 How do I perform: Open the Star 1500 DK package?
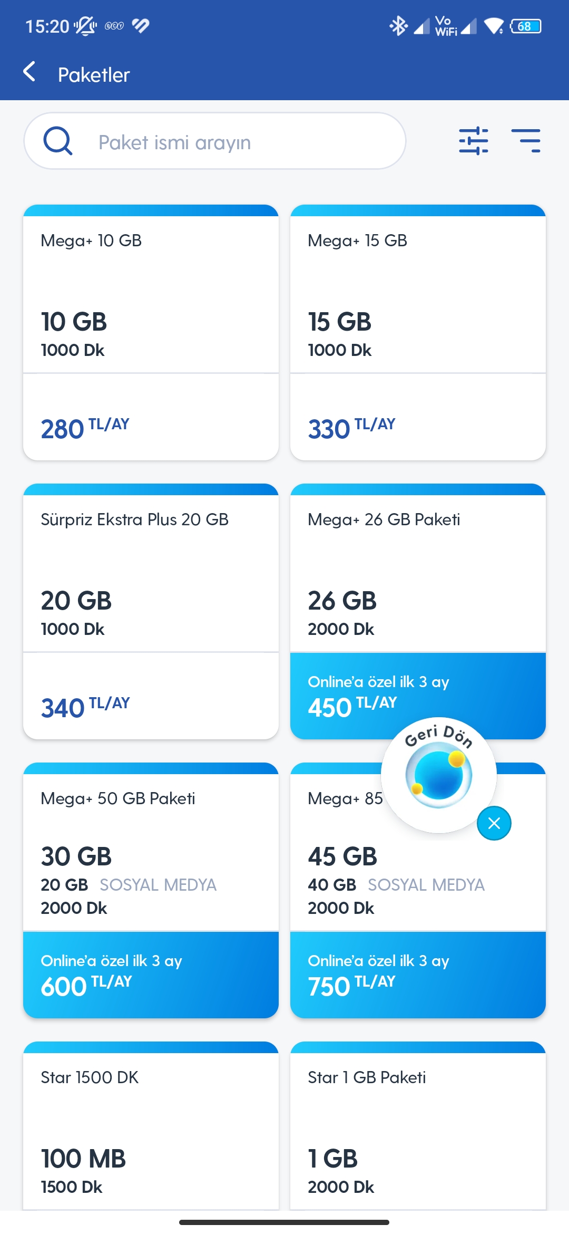151,1126
